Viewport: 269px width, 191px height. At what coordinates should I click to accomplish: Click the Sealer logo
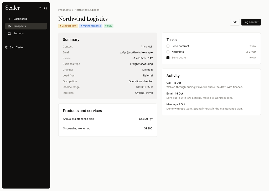click(x=13, y=8)
